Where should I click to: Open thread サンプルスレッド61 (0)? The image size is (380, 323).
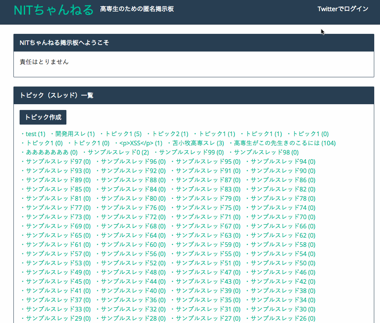point(58,245)
